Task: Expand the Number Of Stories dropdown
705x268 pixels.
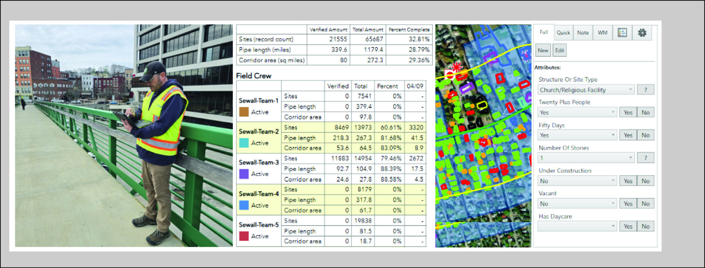Action: pyautogui.click(x=586, y=158)
